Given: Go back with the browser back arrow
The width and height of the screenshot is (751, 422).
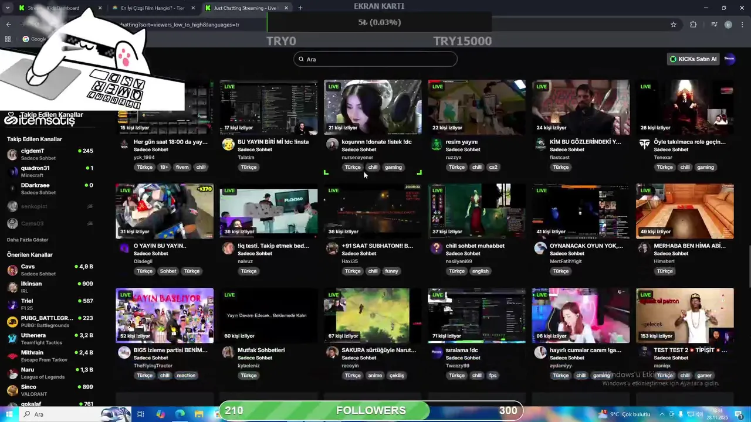Looking at the screenshot, I should (8, 25).
